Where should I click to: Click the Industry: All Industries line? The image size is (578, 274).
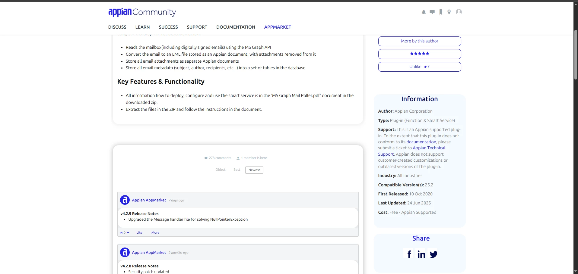click(400, 176)
